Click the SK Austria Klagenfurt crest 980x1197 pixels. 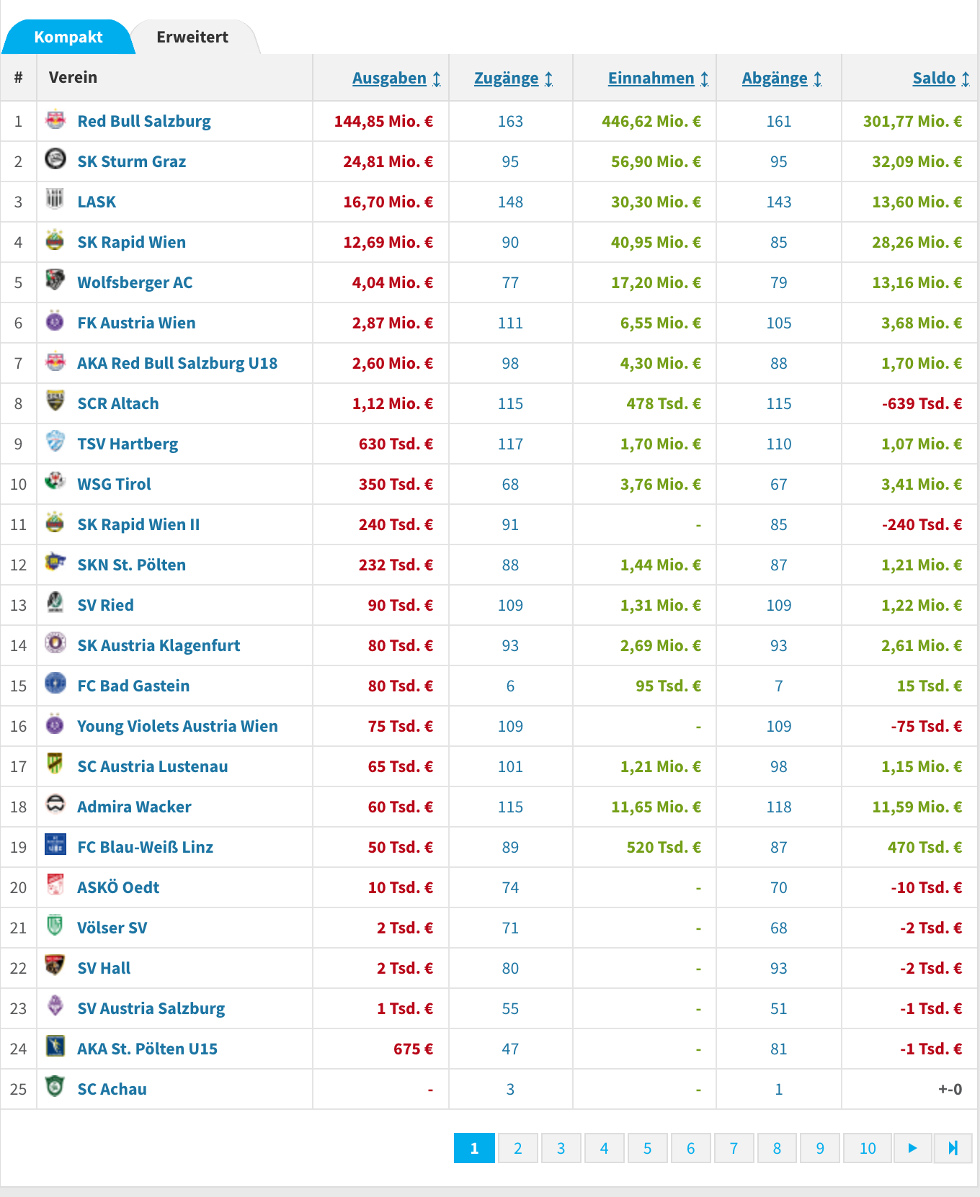[55, 643]
